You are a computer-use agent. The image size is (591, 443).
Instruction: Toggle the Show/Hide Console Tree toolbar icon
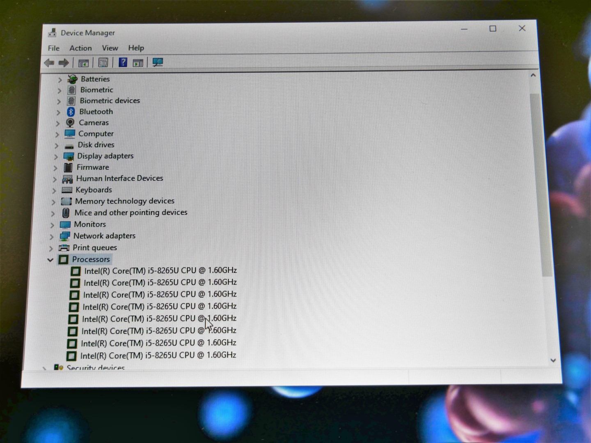pyautogui.click(x=83, y=63)
